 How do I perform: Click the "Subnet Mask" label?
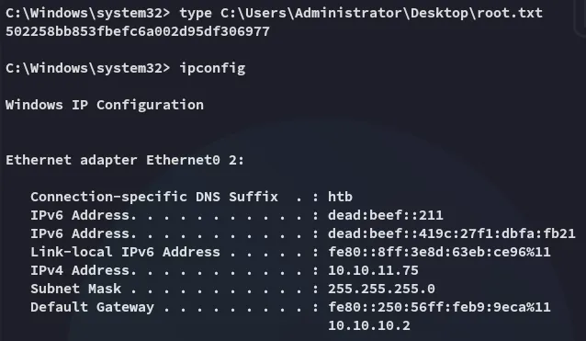[75, 289]
